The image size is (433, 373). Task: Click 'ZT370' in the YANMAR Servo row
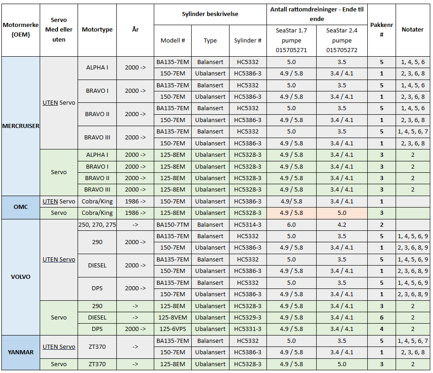coord(97,364)
